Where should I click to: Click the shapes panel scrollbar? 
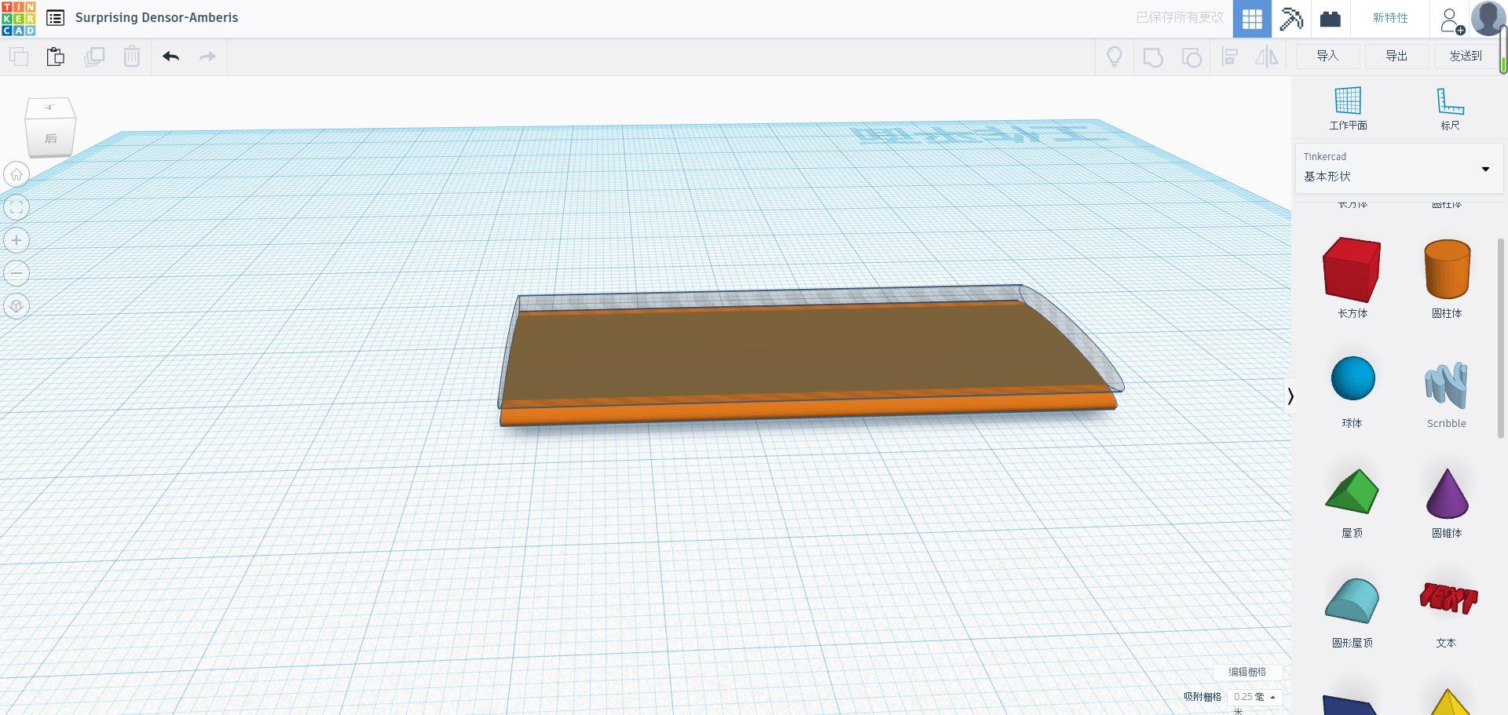point(1501,337)
